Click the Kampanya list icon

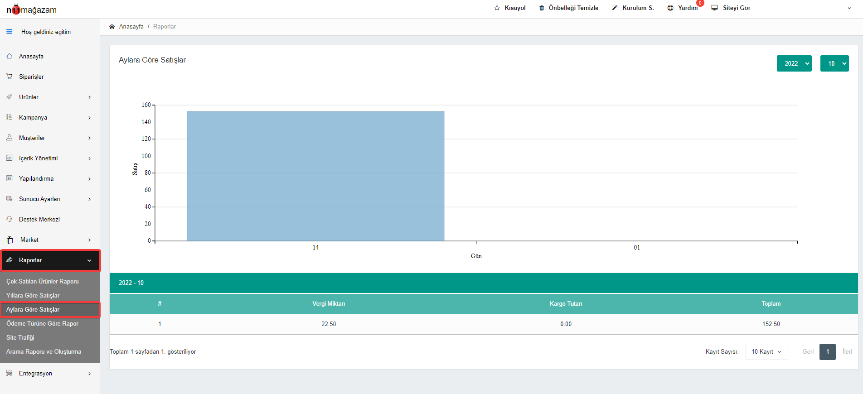(9, 117)
